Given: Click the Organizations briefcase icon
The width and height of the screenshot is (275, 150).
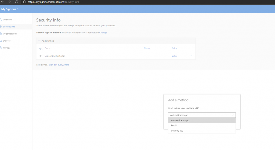Looking at the screenshot, I should [x=1, y=34].
